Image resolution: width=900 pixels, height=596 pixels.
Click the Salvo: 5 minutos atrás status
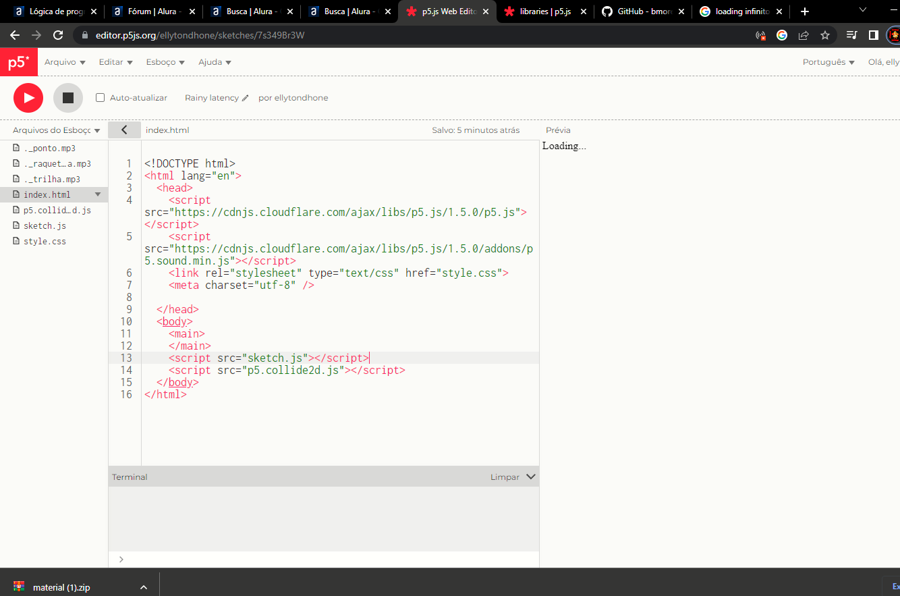(476, 130)
